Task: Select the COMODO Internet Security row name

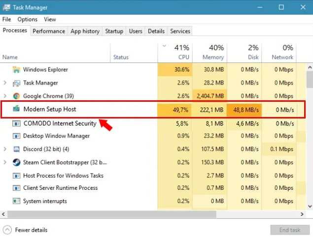Action: click(60, 123)
